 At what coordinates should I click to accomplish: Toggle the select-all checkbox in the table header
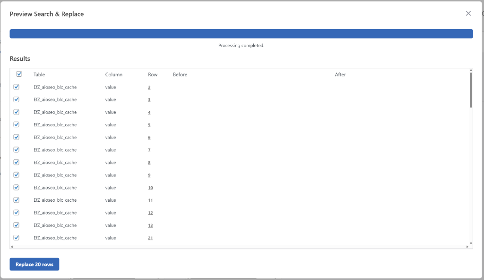pos(19,74)
